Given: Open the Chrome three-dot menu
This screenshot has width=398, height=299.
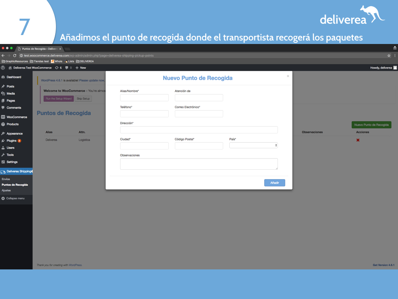Looking at the screenshot, I should 395,55.
